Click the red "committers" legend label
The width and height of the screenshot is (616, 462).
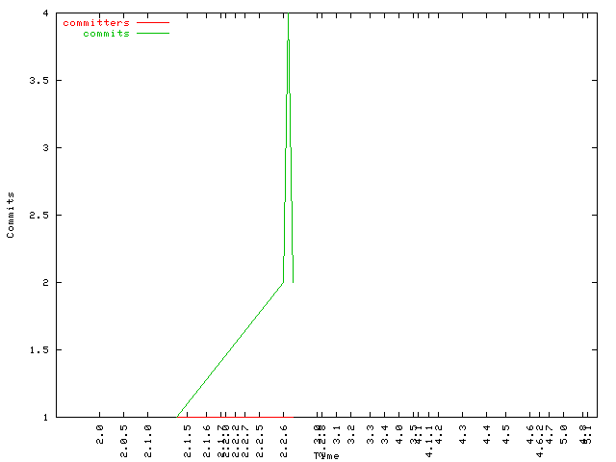[95, 22]
